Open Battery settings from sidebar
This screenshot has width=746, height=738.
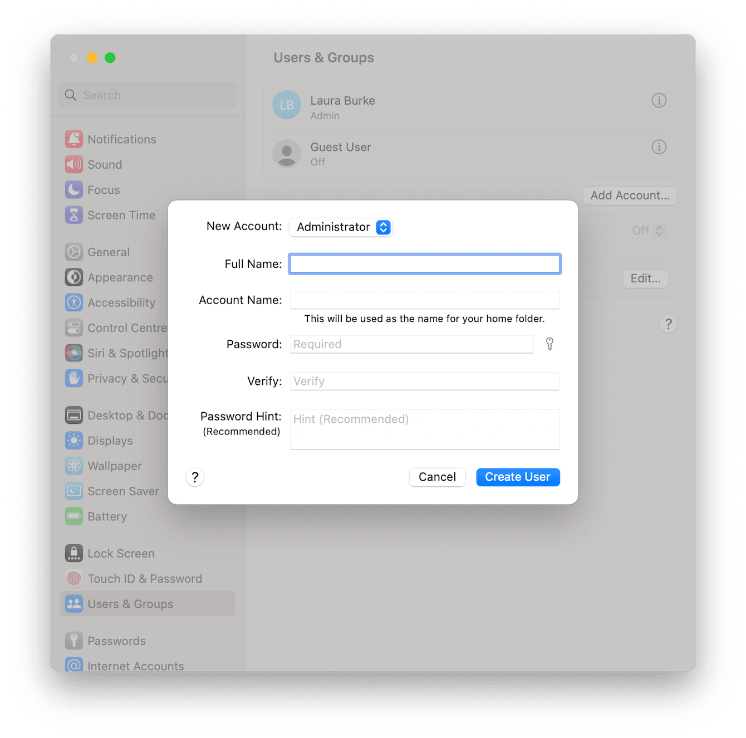tap(106, 516)
